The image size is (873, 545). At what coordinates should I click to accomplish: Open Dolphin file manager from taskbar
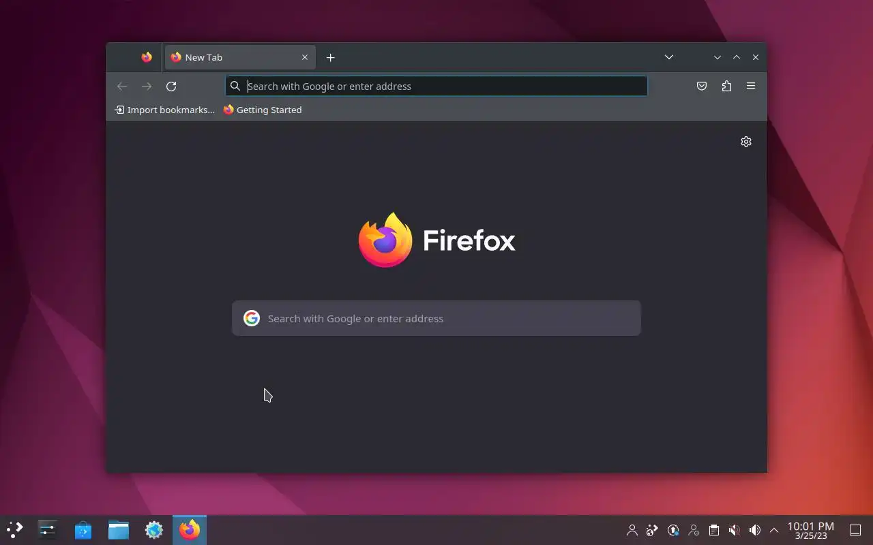pyautogui.click(x=119, y=529)
